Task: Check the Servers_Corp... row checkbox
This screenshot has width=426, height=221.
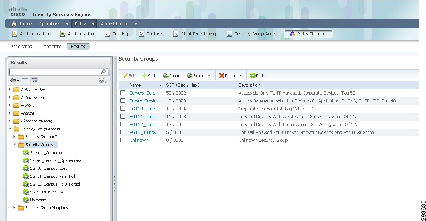Action: click(123, 93)
